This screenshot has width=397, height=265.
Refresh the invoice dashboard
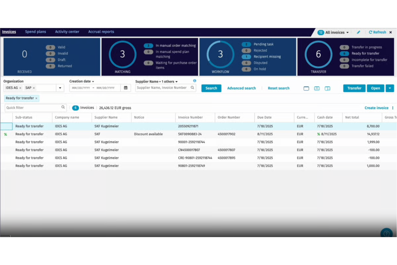(x=377, y=32)
